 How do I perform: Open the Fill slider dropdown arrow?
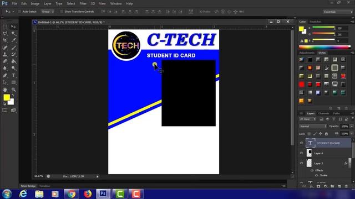[x=352, y=134]
